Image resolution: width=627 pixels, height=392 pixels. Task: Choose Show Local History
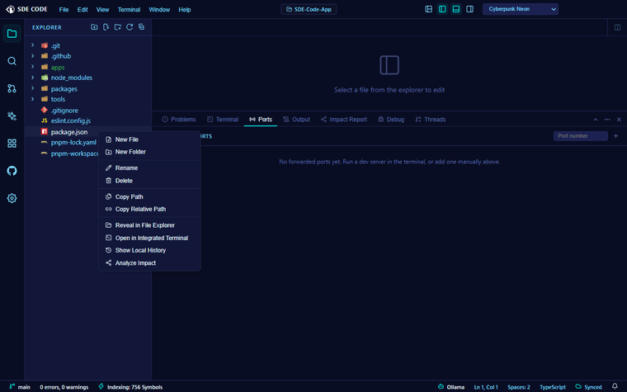pos(149,250)
